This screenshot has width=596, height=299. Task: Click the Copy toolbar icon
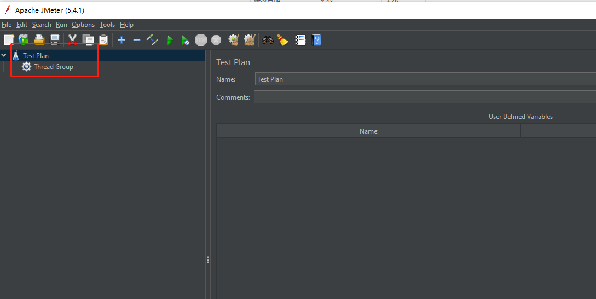tap(88, 40)
